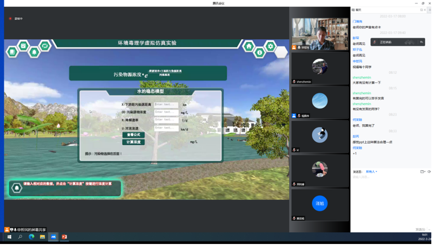Click the home hexagon icon
The image size is (433, 245).
click(x=249, y=46)
